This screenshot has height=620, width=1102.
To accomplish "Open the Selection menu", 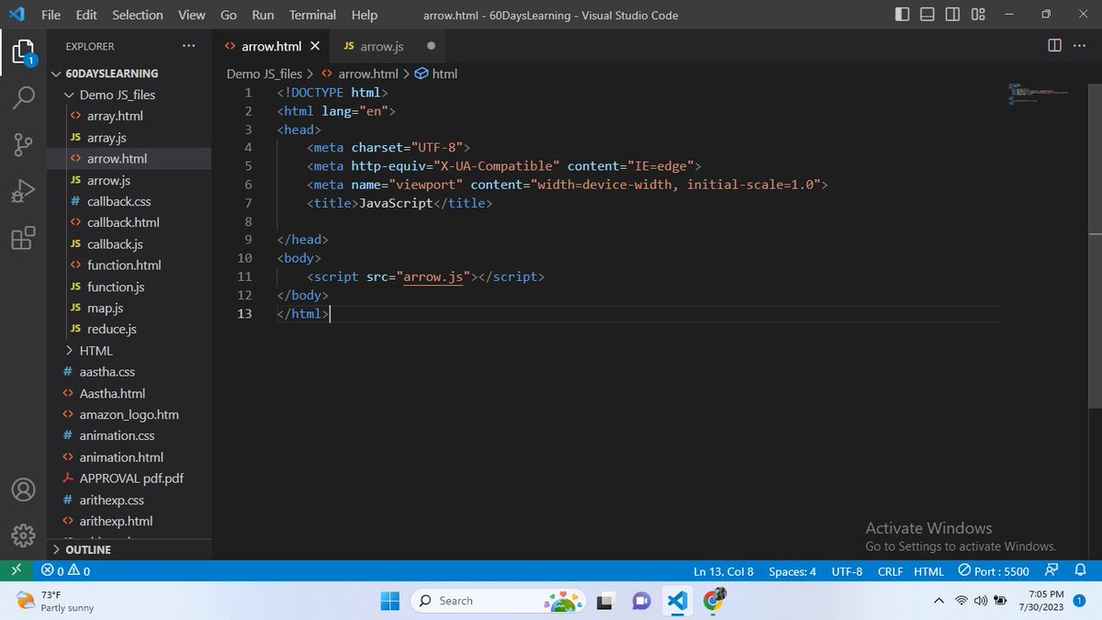I will [138, 15].
